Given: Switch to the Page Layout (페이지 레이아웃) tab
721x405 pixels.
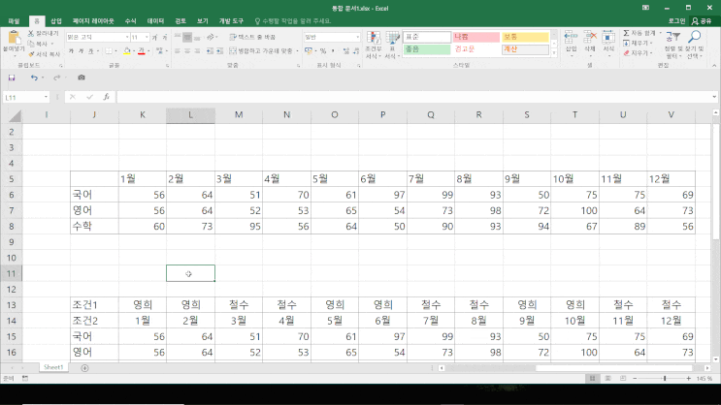Looking at the screenshot, I should click(x=93, y=21).
